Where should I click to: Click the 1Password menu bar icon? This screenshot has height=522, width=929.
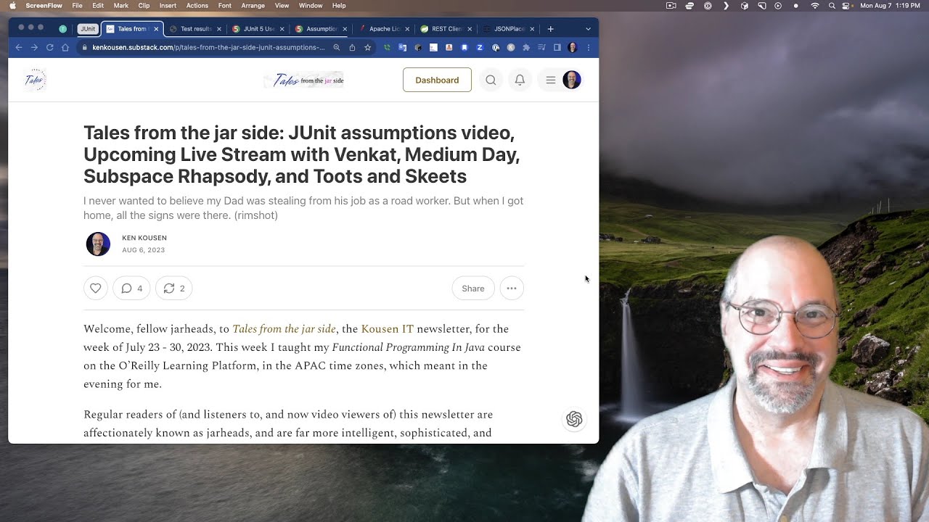(x=708, y=6)
